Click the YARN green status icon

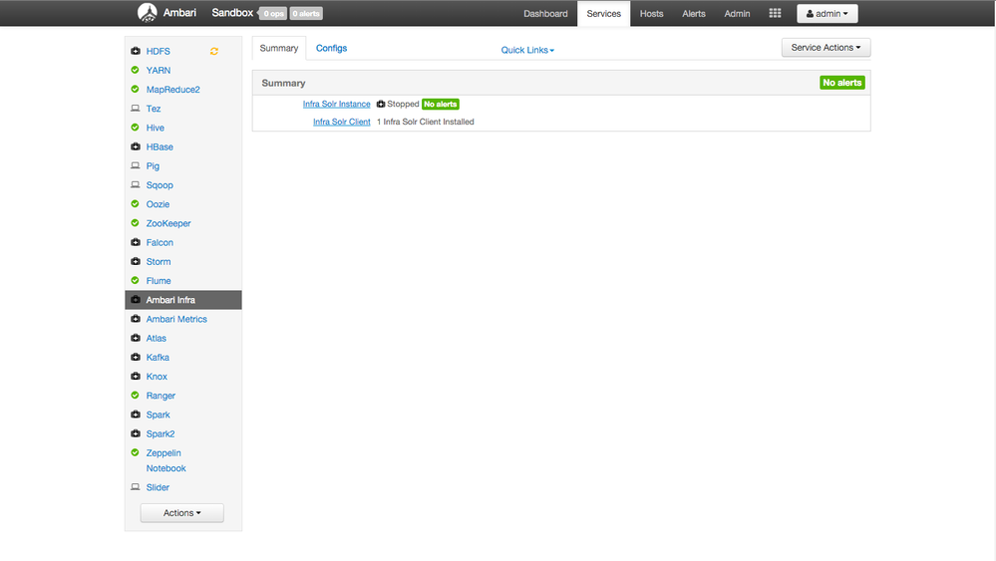[x=136, y=70]
